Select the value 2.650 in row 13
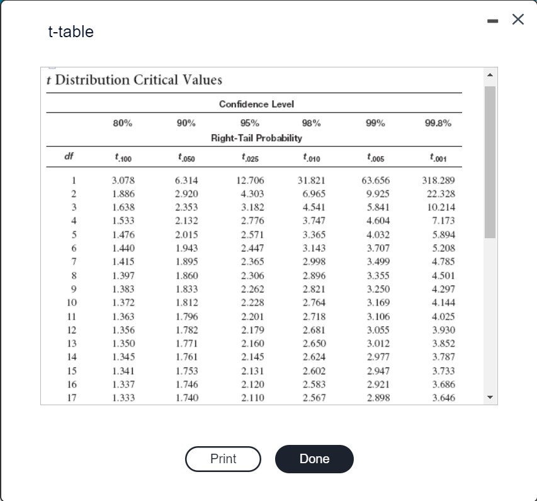Image resolution: width=537 pixels, height=501 pixels. coord(314,343)
